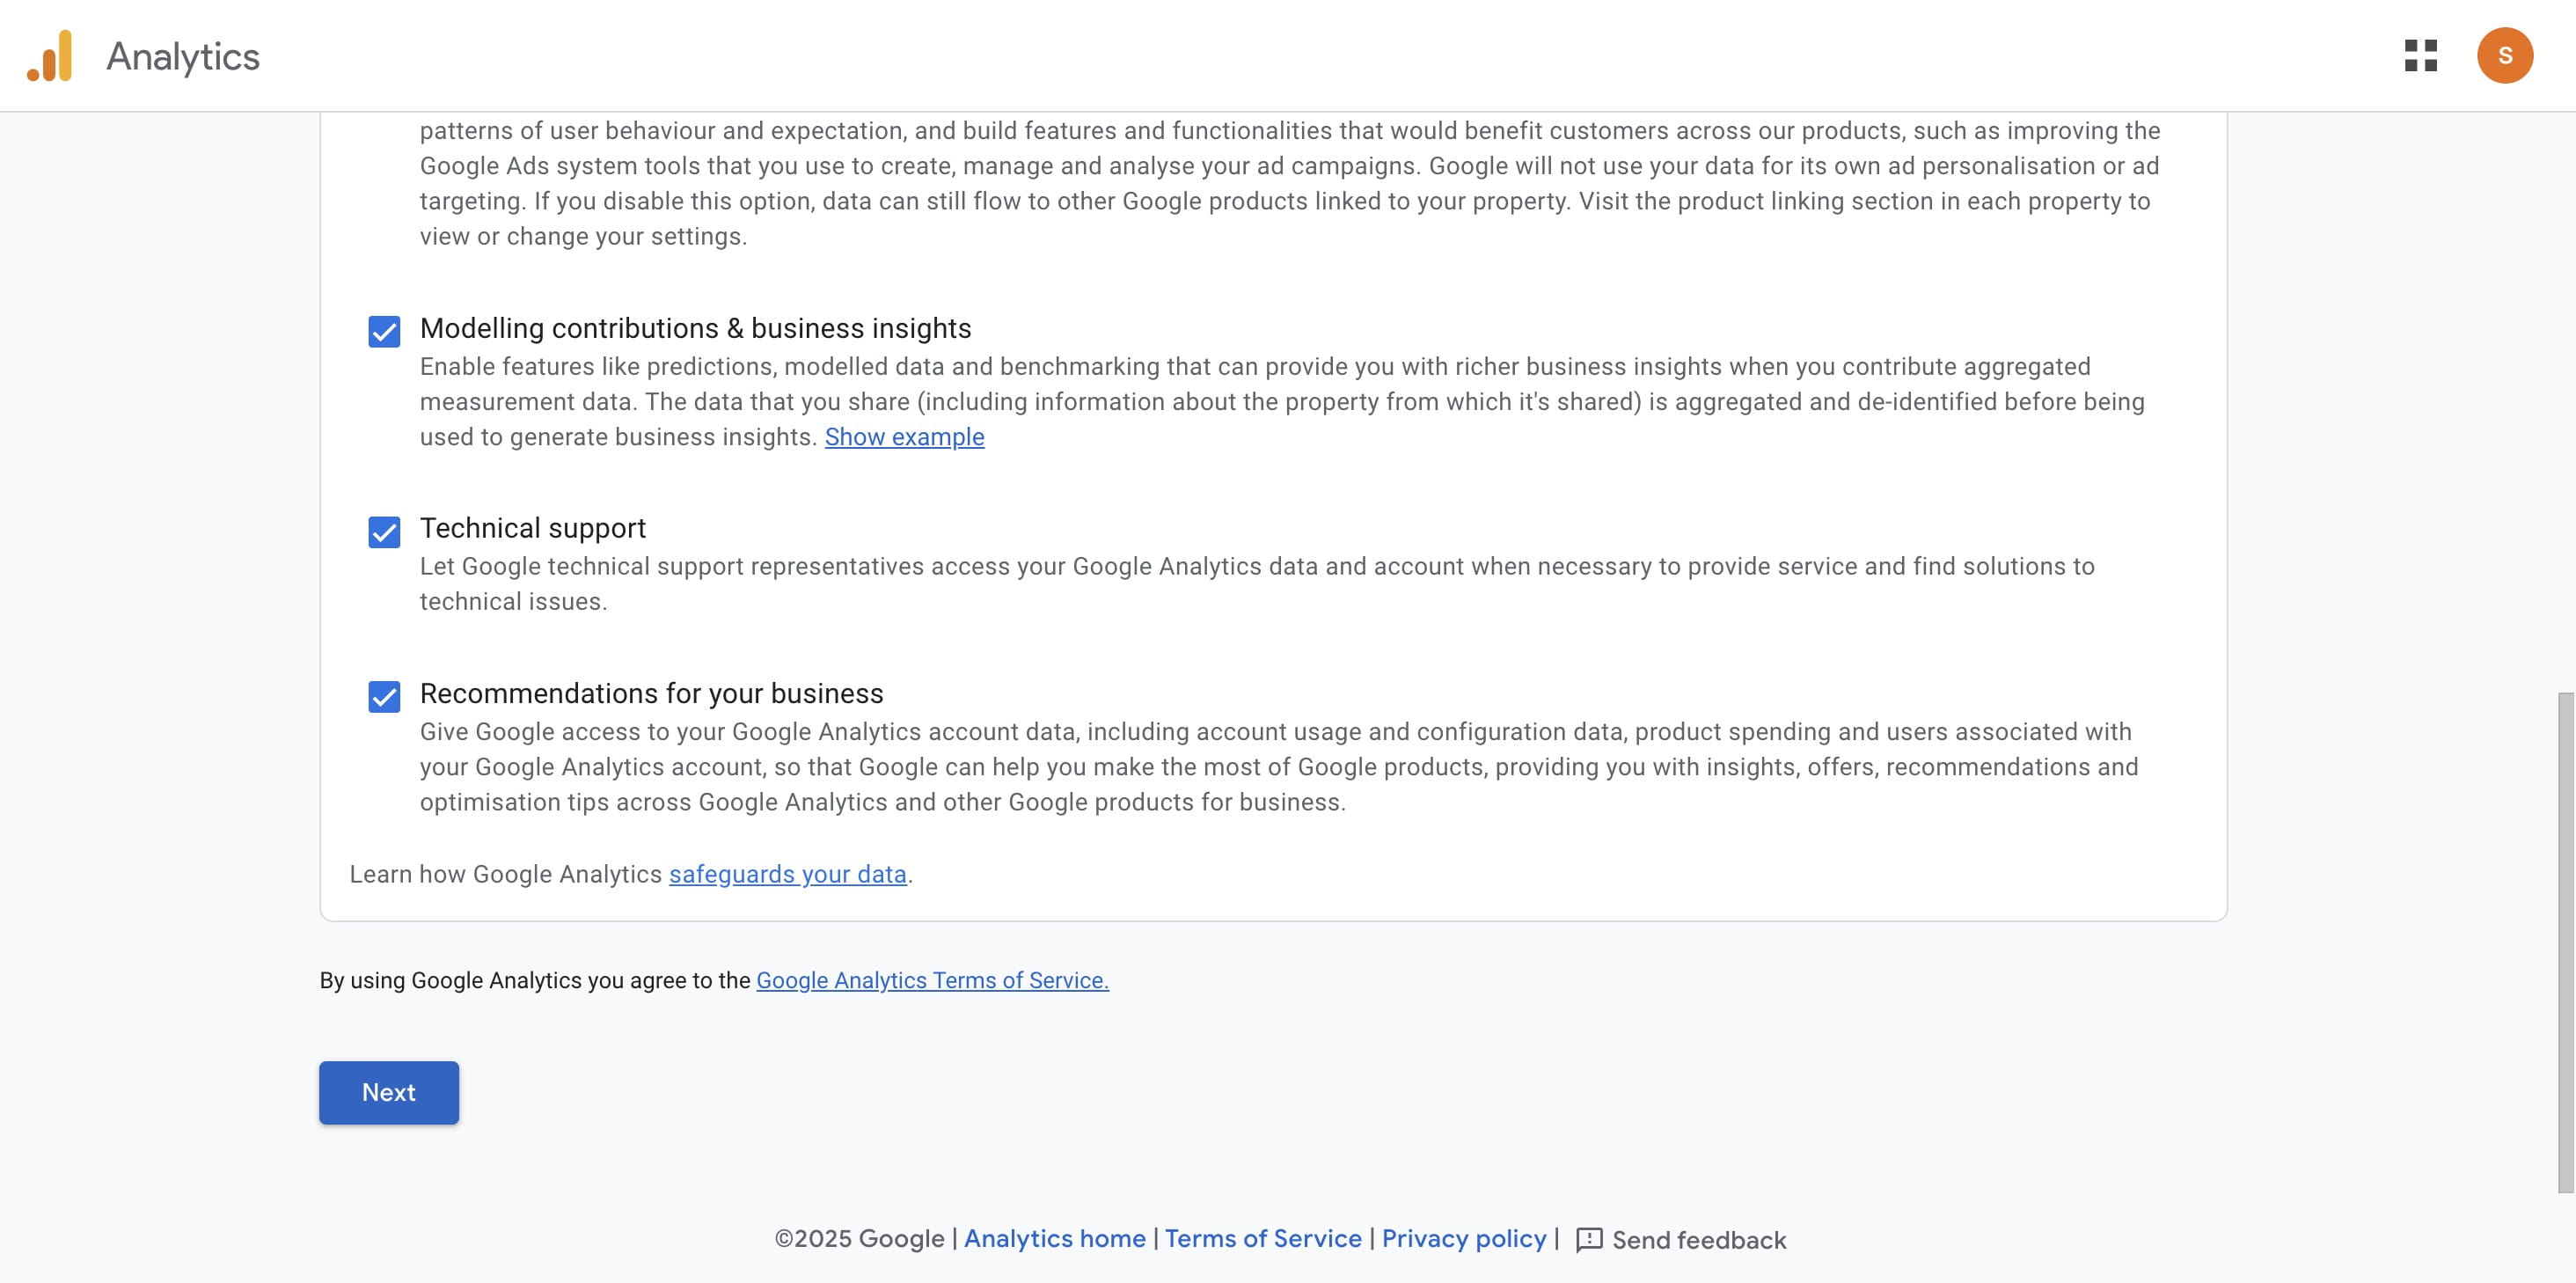Open the safeguards your data link
This screenshot has height=1283, width=2576.
point(787,874)
